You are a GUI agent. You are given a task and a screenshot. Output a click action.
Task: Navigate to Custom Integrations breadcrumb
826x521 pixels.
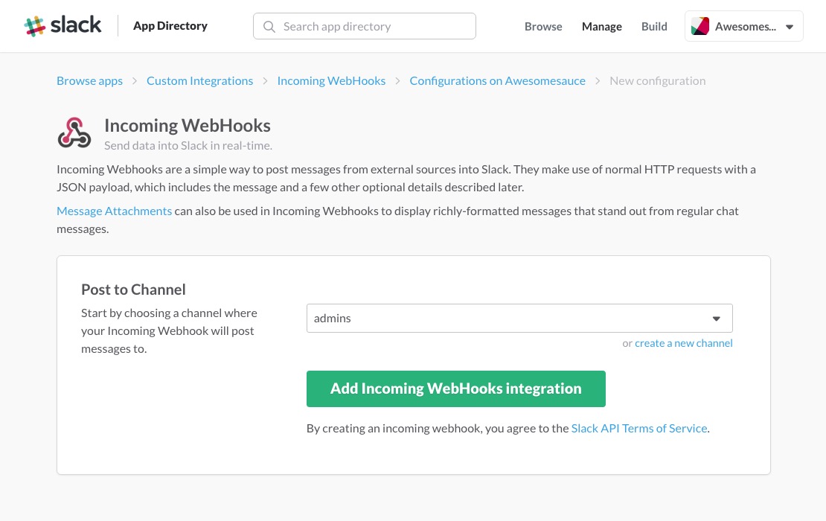pos(199,80)
